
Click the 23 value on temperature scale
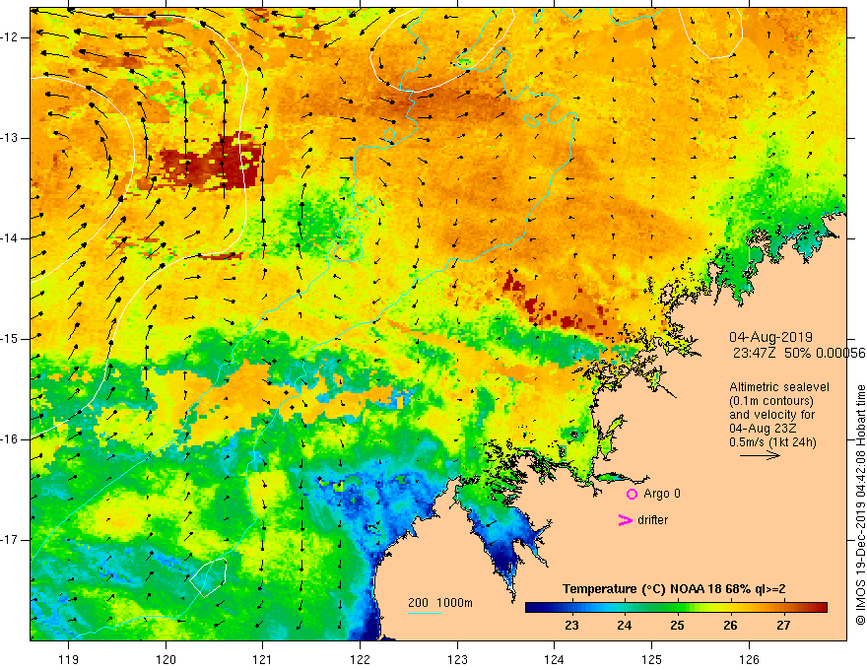pyautogui.click(x=571, y=626)
